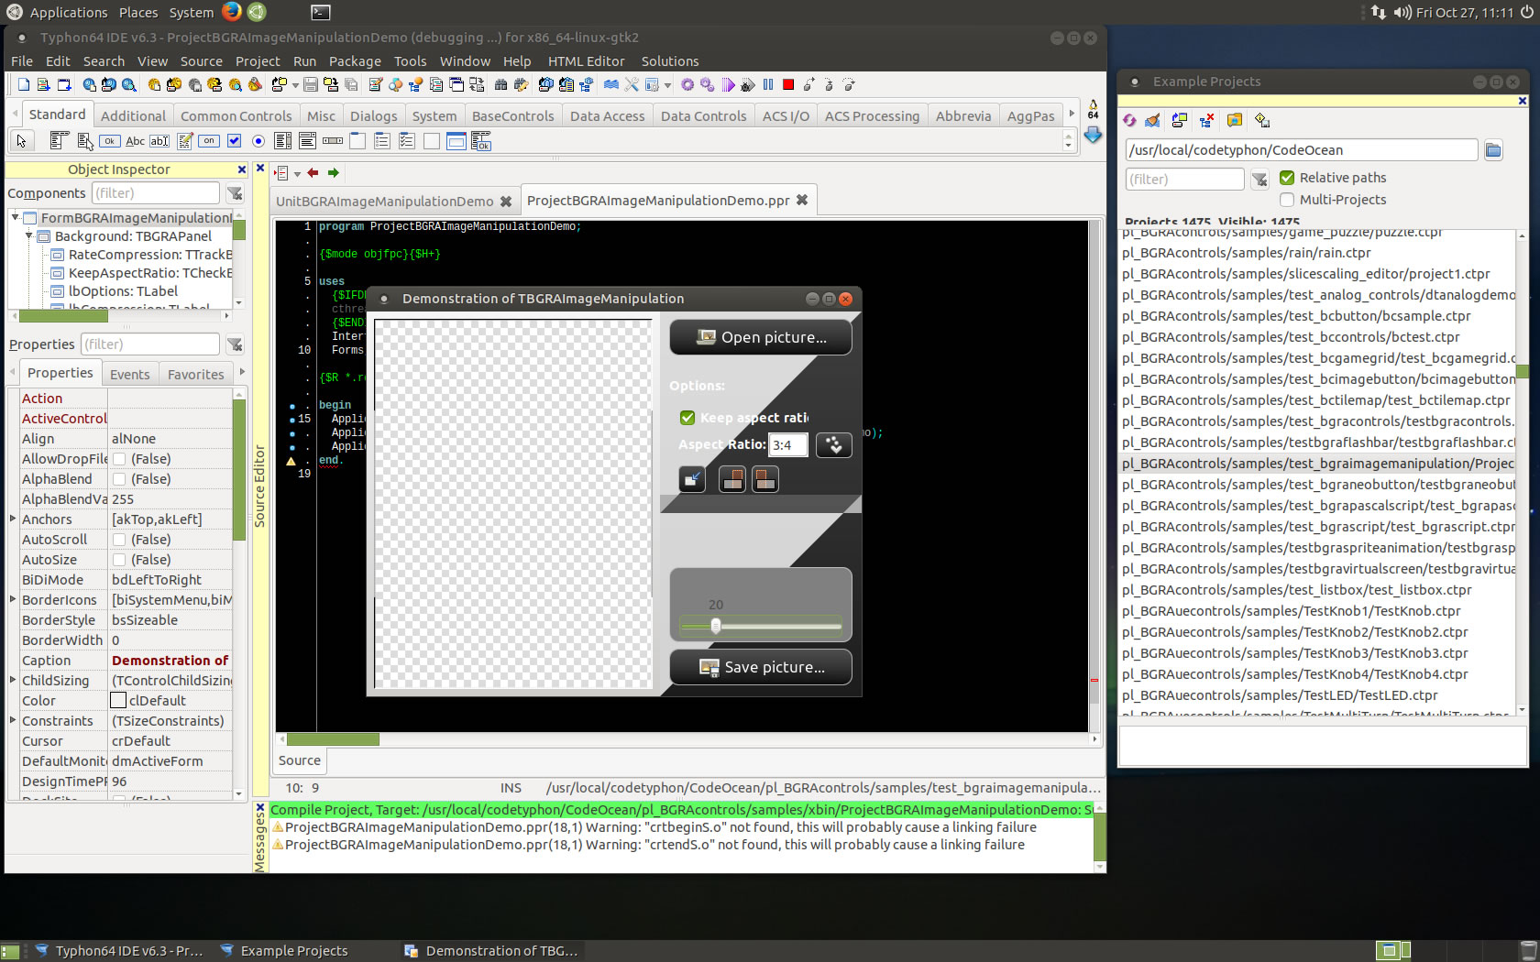The width and height of the screenshot is (1540, 962).
Task: Click the blue download arrow beside component palette
Action: coord(1093,135)
